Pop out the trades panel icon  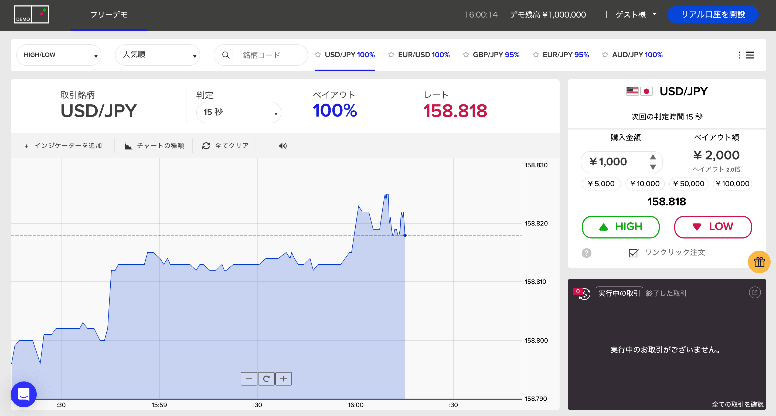click(755, 292)
